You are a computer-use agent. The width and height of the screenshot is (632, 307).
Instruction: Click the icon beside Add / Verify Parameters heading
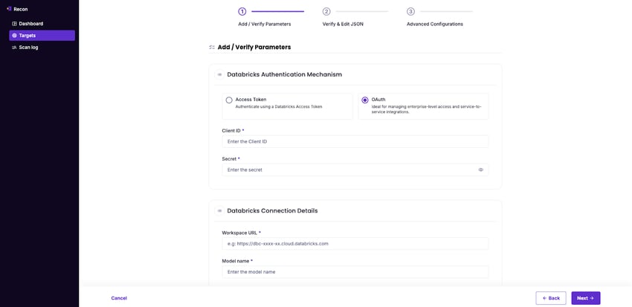pos(212,48)
